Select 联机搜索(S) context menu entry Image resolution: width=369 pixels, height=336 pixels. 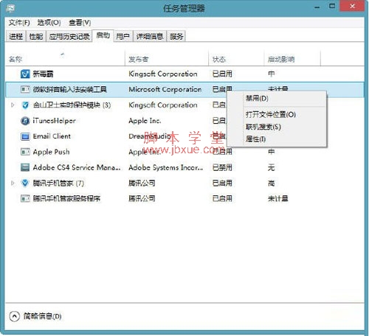click(263, 127)
